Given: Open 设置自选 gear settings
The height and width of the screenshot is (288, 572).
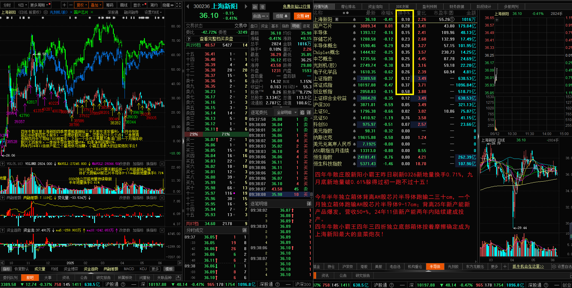Looking at the screenshot, I should [562, 267].
